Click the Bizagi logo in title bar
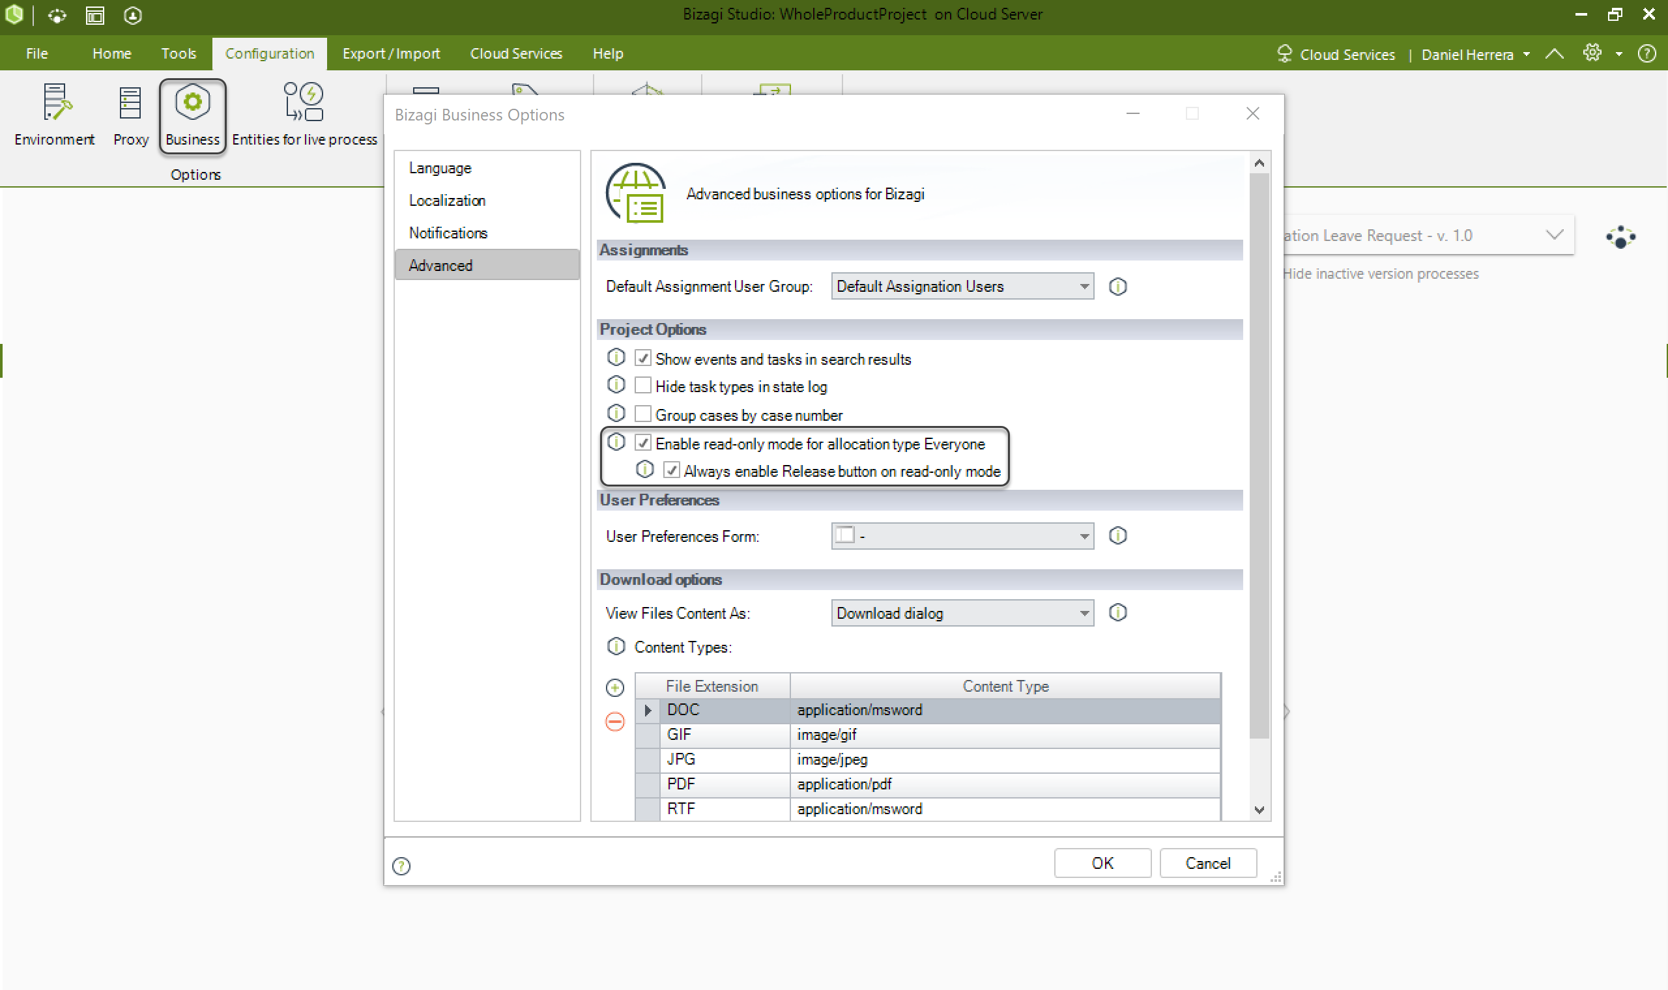 click(x=14, y=15)
